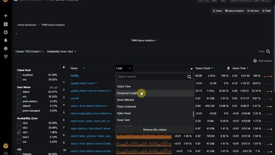Select Rows Sent in column list
The width and height of the screenshot is (275, 155).
(155, 120)
